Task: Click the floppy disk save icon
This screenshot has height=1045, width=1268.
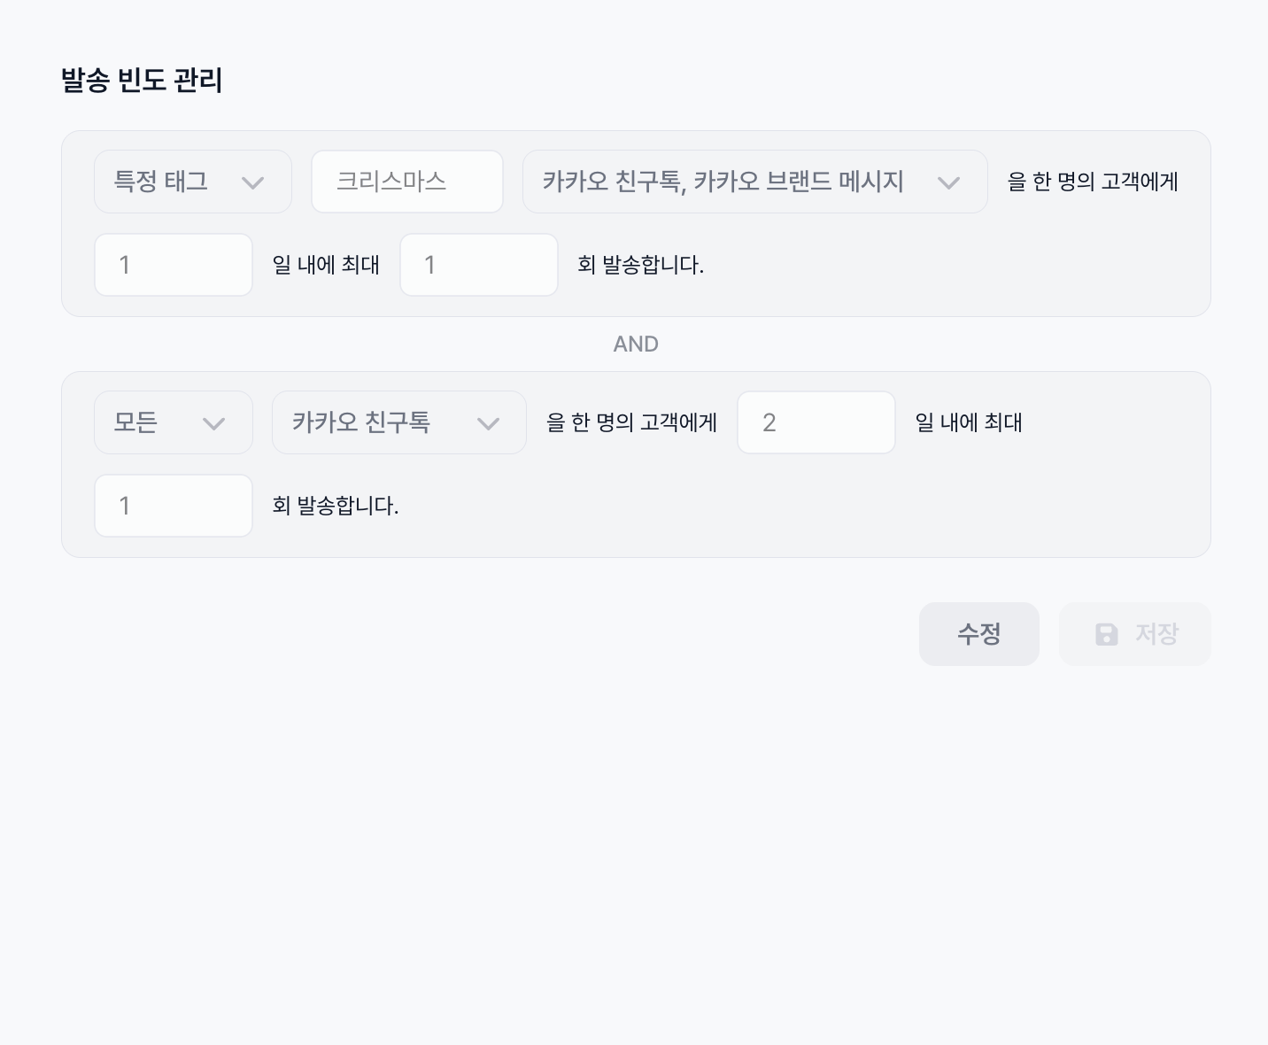Action: (x=1107, y=634)
